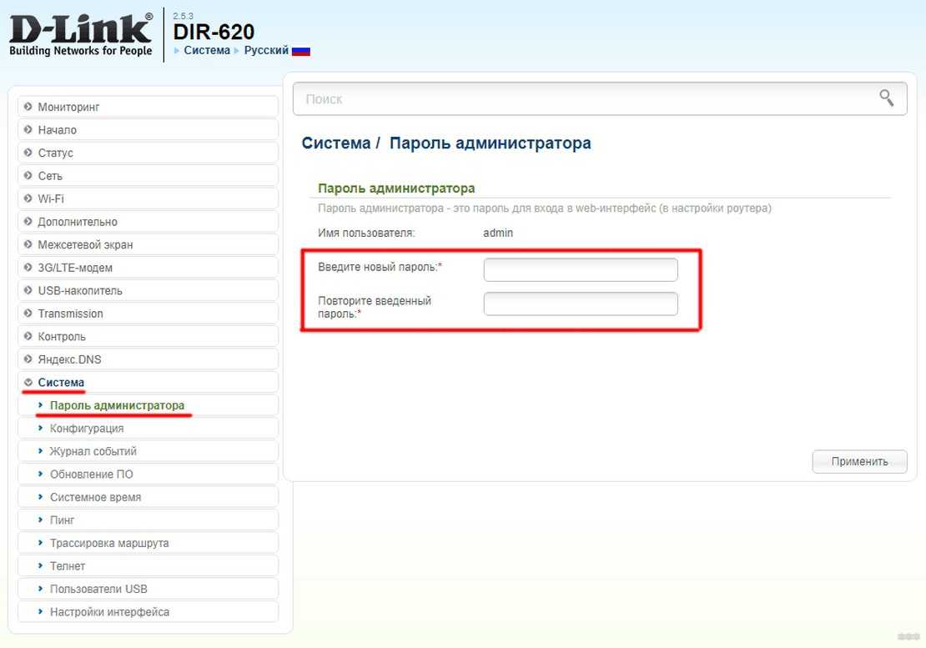Click the Поиск search field
Viewport: 926px width, 648px height.
(x=584, y=98)
